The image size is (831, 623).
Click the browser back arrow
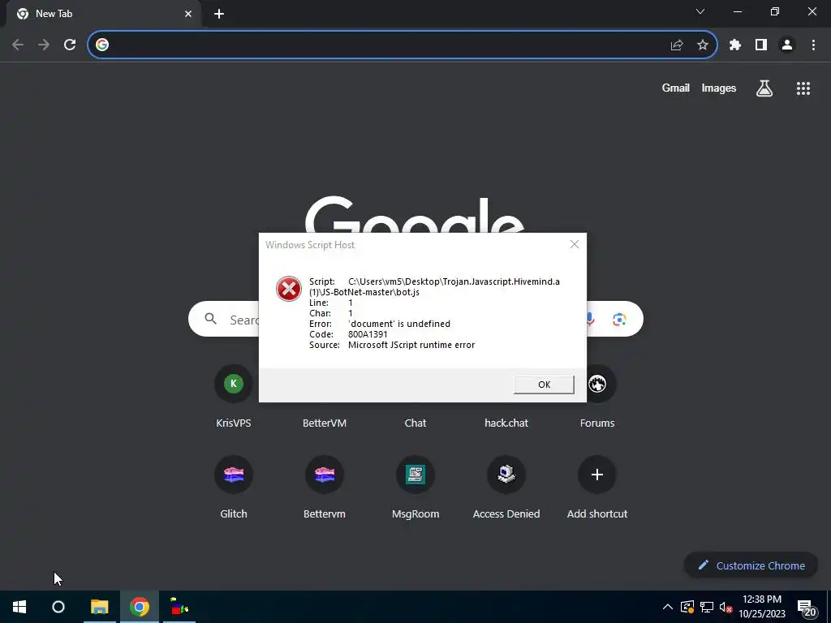click(x=18, y=45)
